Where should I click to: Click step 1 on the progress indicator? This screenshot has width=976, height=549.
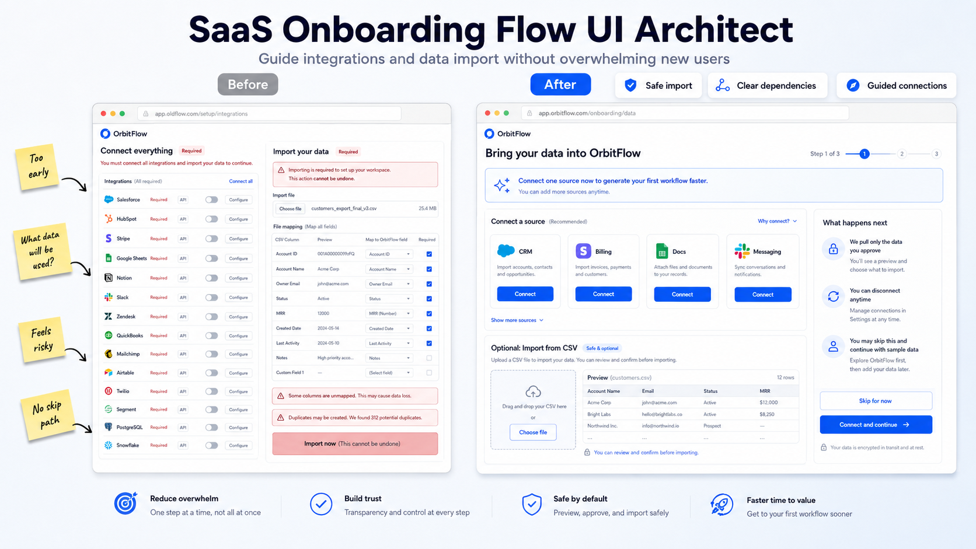(865, 154)
